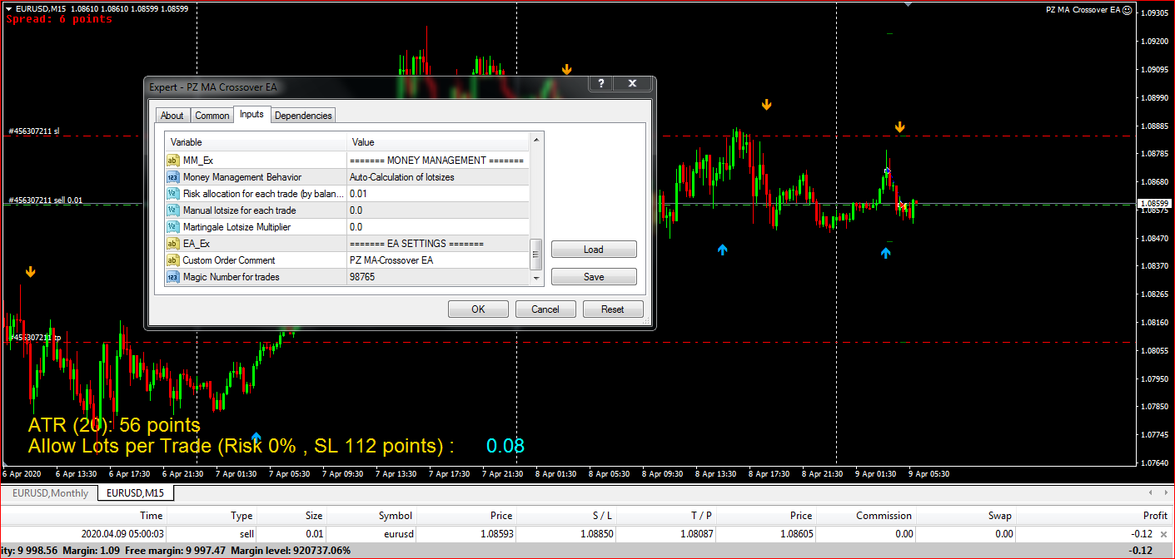Click the Load button
1175x559 pixels.
point(594,250)
